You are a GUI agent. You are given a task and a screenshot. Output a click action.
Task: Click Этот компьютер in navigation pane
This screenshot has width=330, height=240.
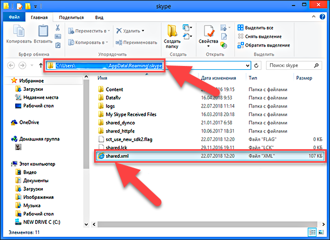point(33,164)
